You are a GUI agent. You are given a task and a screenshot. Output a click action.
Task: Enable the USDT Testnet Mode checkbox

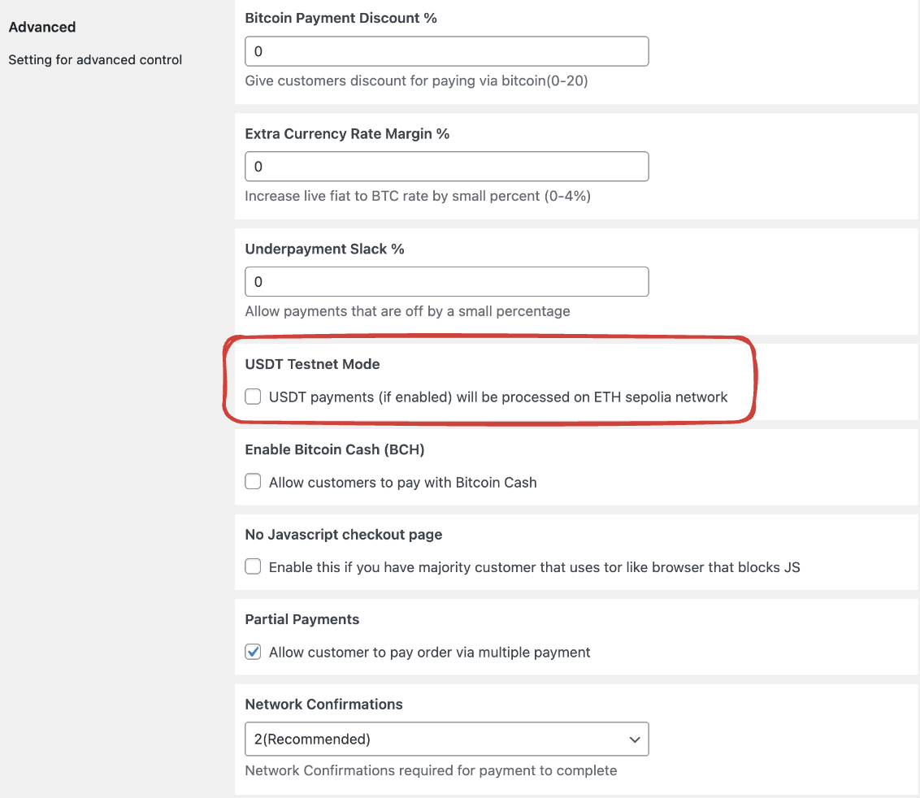pos(254,397)
